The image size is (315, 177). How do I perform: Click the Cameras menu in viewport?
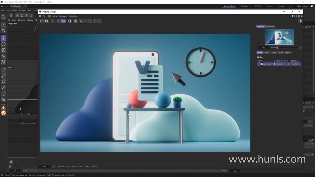pos(22,20)
